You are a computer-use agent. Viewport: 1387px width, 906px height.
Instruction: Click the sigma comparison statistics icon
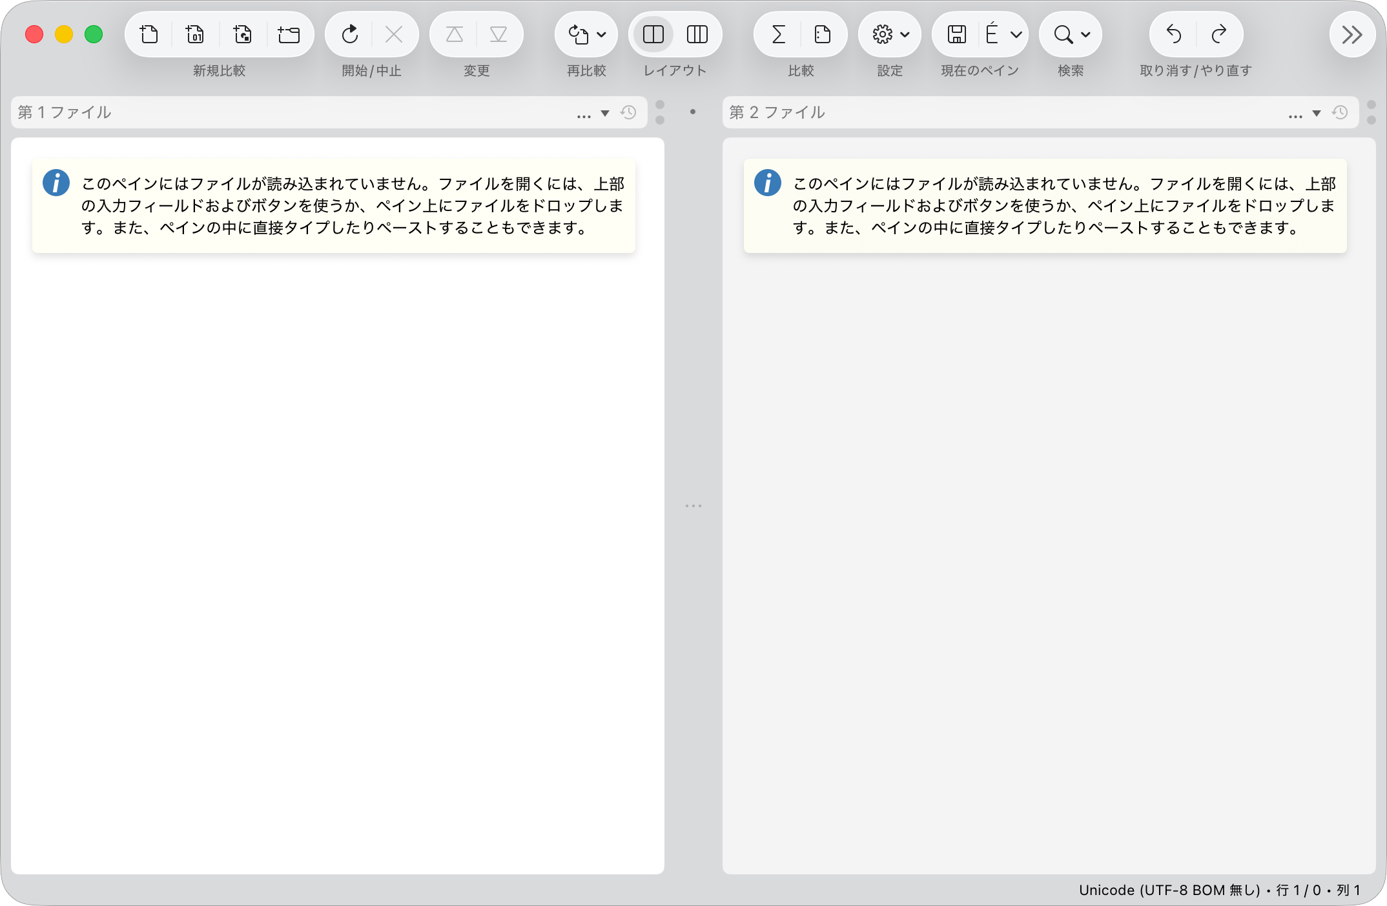(x=779, y=34)
